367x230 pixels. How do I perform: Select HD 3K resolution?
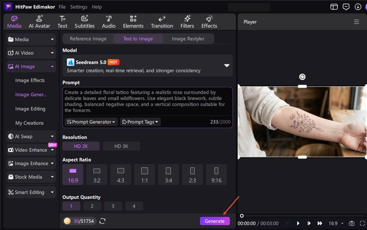(121, 146)
